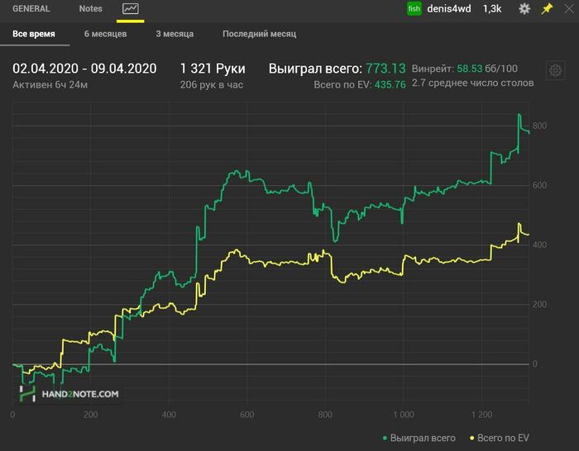
Task: Click 2.7 среднее число столов text
Action: 472,83
